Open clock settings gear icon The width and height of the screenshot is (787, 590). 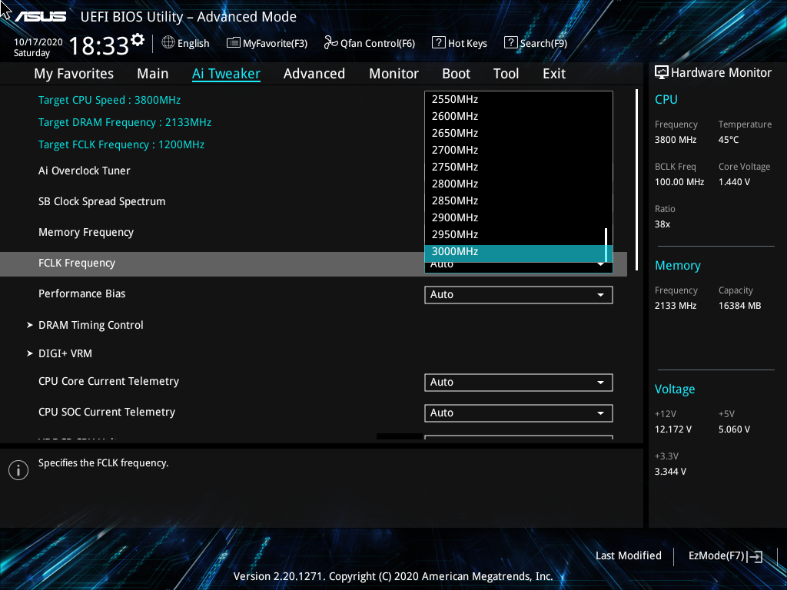click(x=138, y=40)
